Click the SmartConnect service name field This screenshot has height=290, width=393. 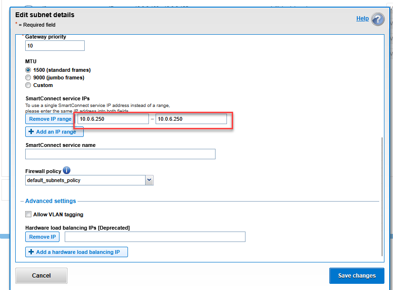point(120,154)
